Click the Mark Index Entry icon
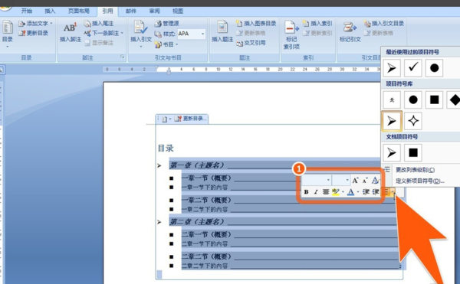 click(291, 28)
